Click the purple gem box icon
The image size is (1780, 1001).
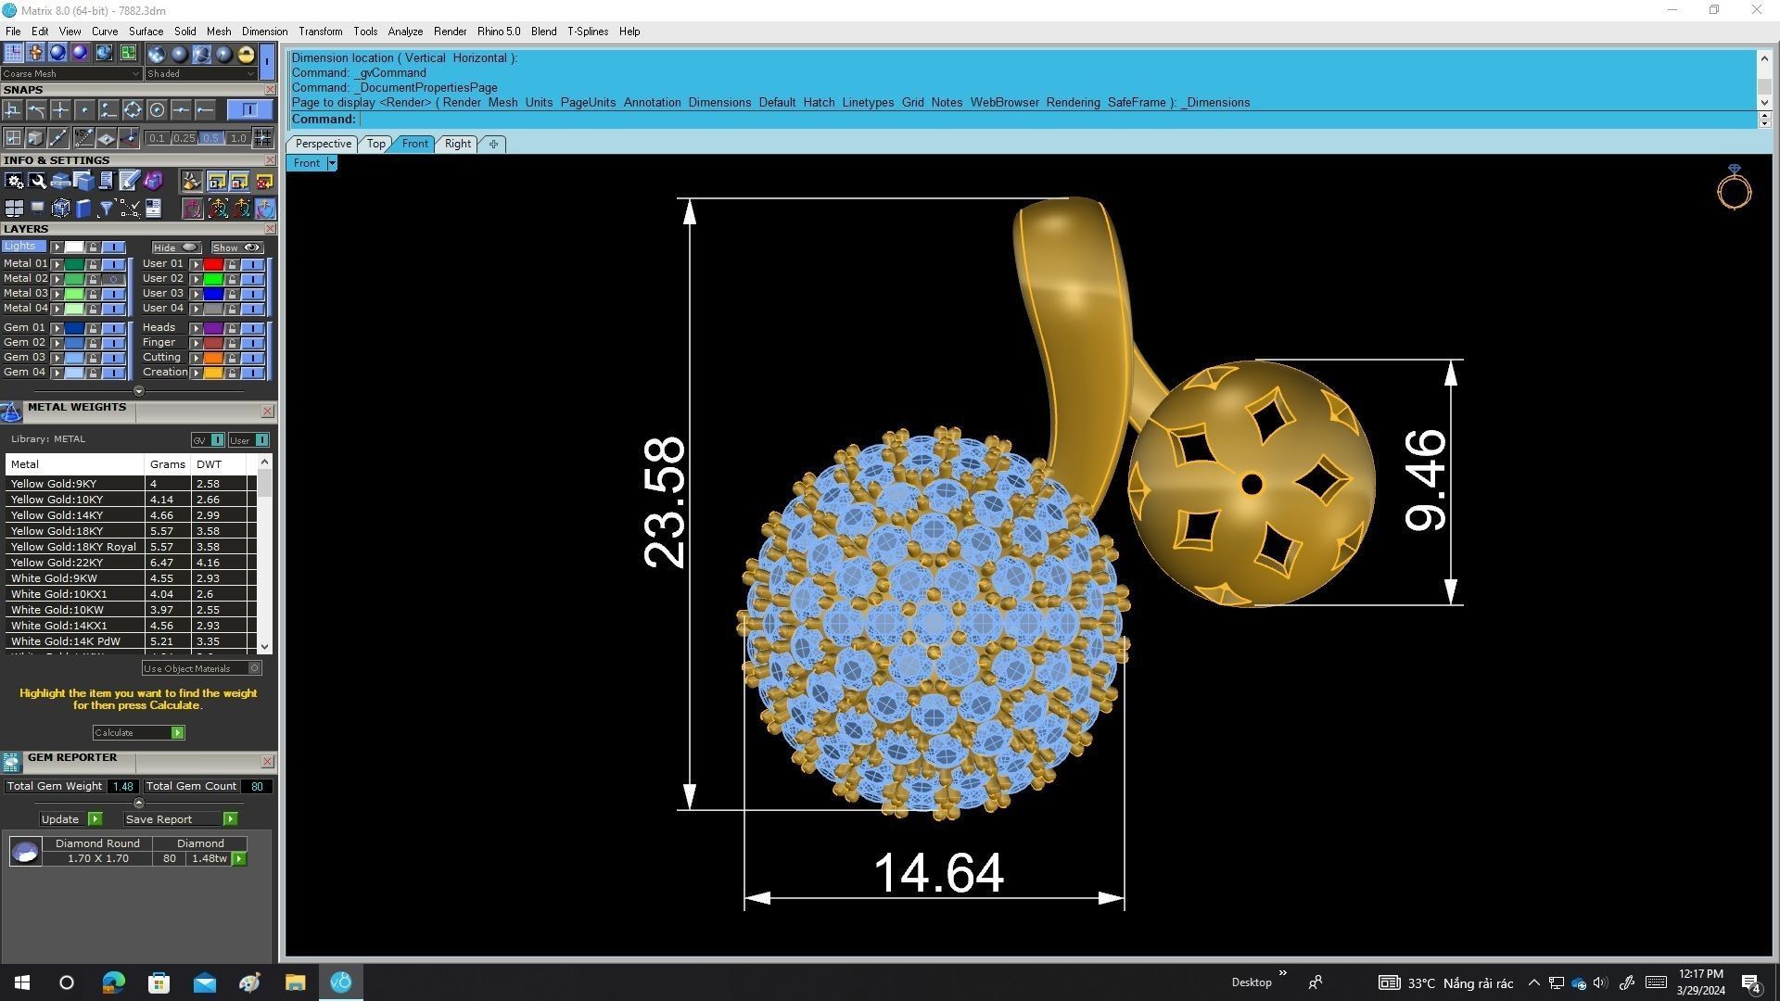pyautogui.click(x=153, y=181)
